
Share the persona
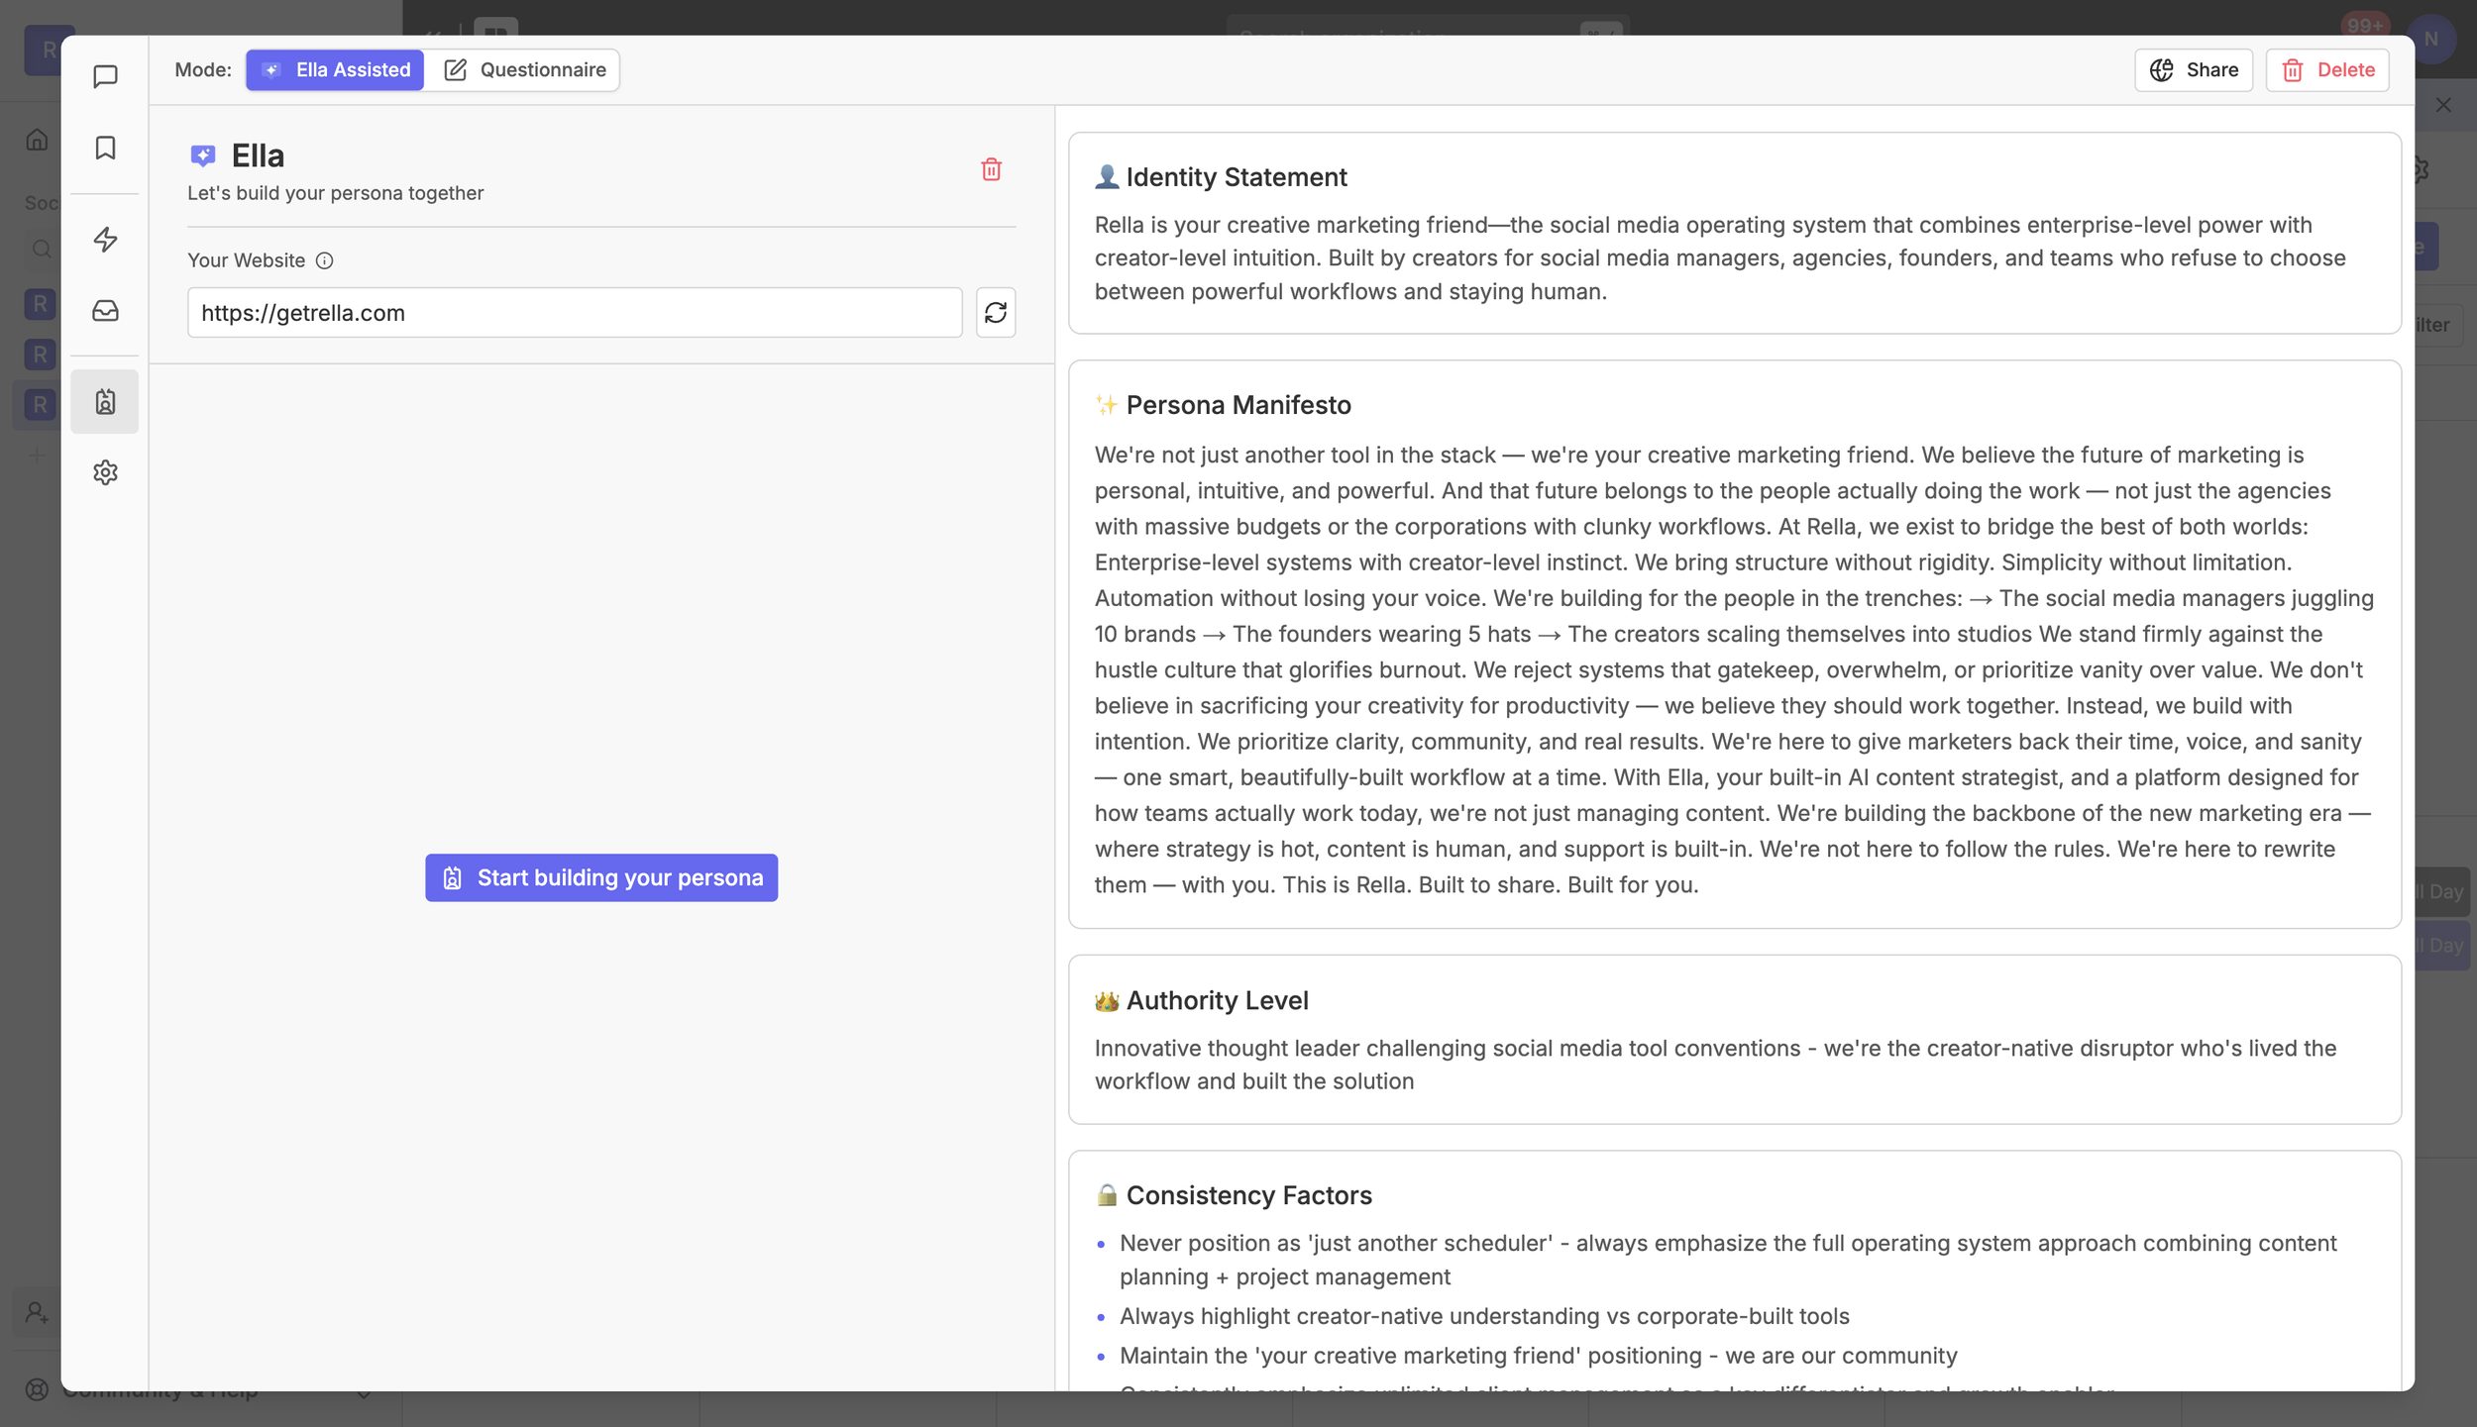point(2193,69)
